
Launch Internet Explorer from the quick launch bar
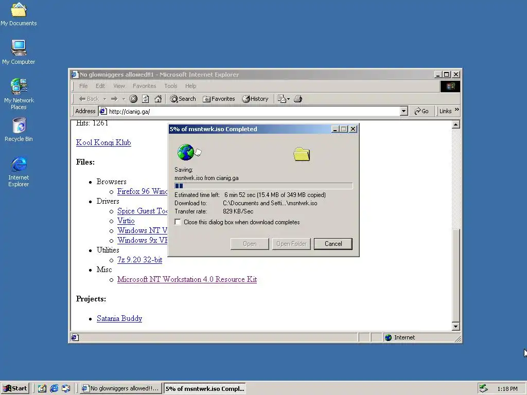pos(54,388)
